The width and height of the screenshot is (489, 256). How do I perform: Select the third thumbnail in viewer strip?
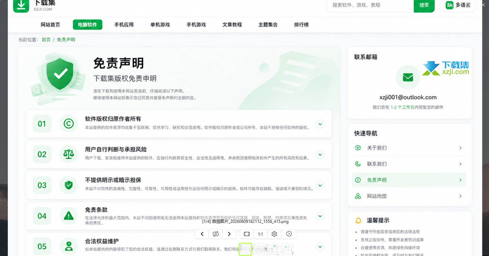coord(273,249)
